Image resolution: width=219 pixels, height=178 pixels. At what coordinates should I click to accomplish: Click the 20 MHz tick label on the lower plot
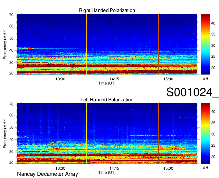11,163
